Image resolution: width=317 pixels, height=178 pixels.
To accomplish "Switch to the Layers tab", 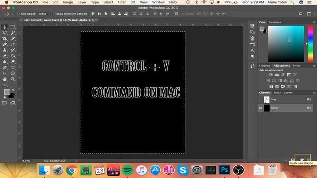I will click(x=288, y=93).
